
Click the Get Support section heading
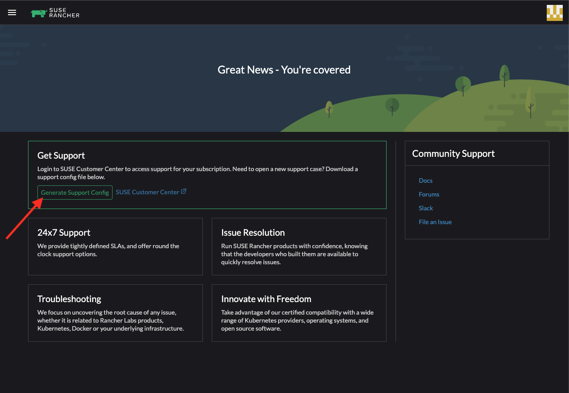[61, 156]
